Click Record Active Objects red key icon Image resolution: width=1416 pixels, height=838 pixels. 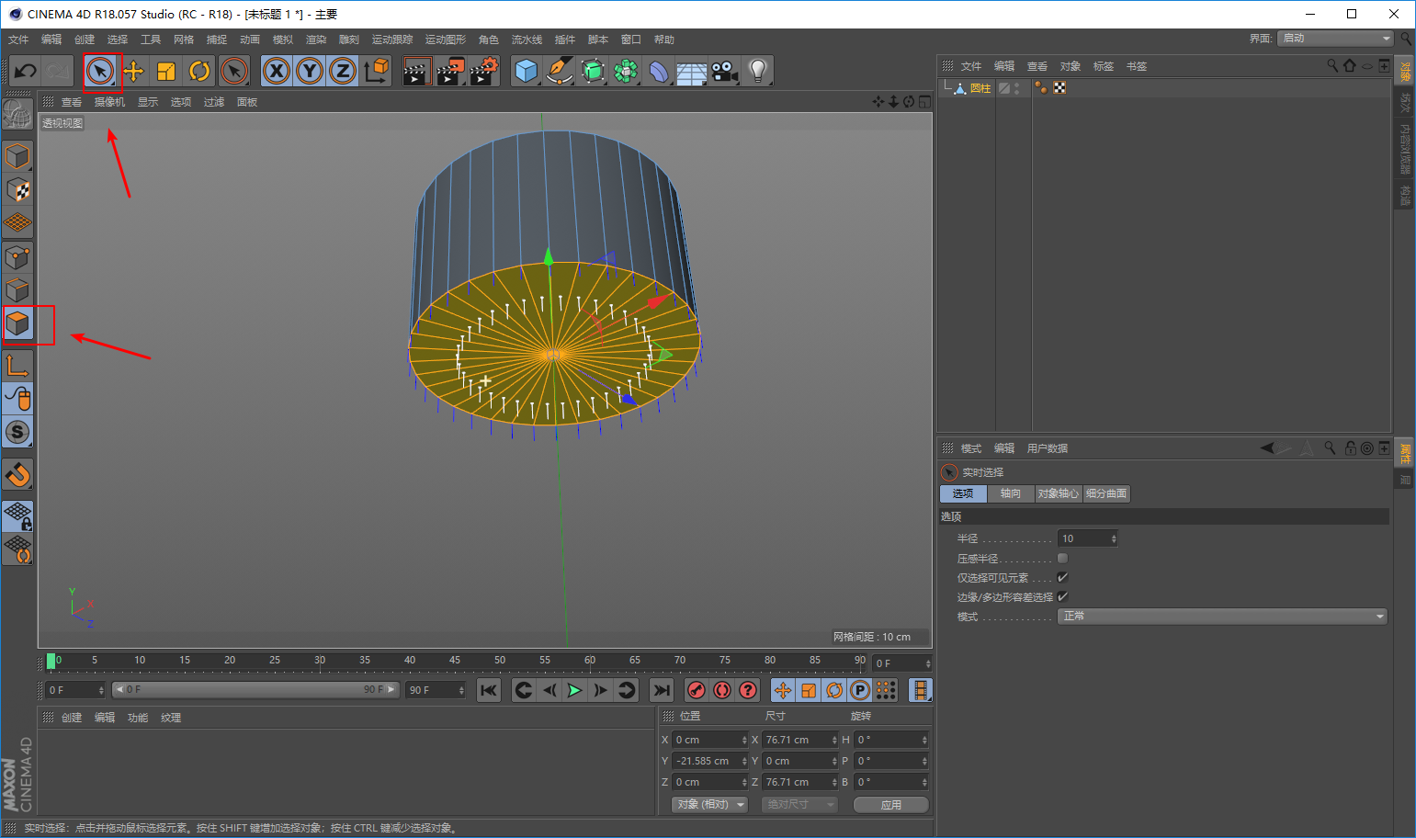pyautogui.click(x=696, y=690)
